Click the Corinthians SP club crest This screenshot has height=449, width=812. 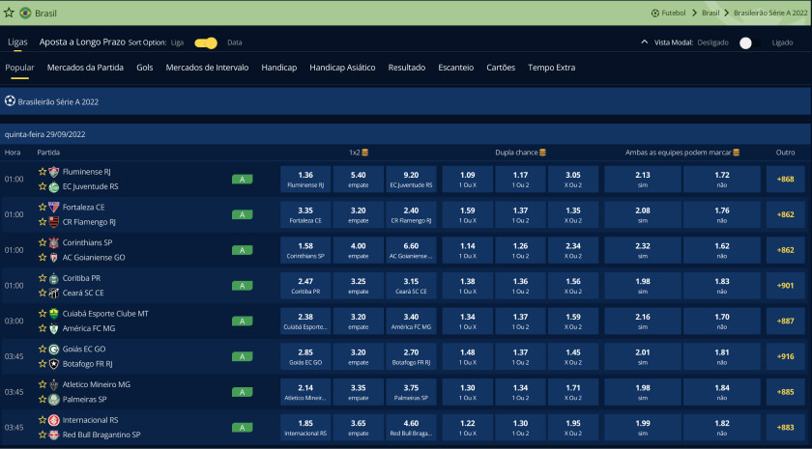pos(54,242)
